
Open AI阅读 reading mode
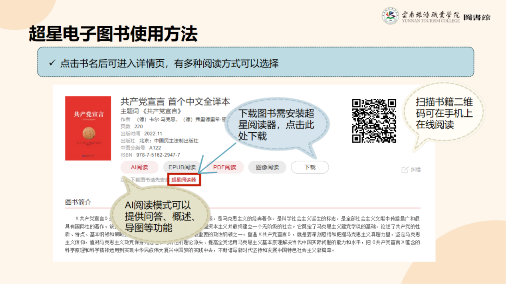click(139, 167)
